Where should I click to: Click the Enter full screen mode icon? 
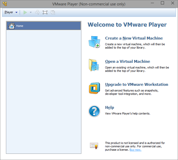tap(45, 12)
